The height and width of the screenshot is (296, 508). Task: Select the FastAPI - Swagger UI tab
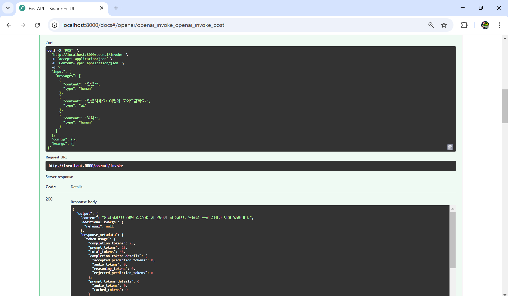[62, 8]
